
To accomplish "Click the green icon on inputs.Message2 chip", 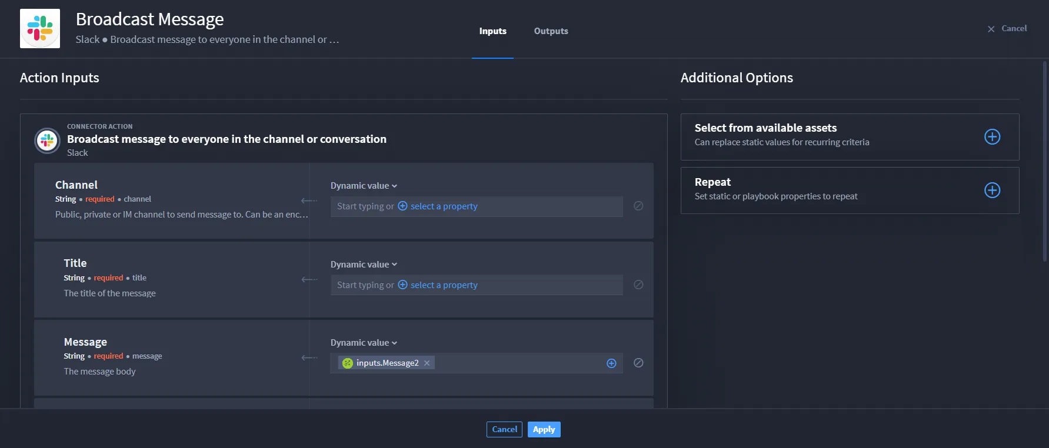I will 348,363.
